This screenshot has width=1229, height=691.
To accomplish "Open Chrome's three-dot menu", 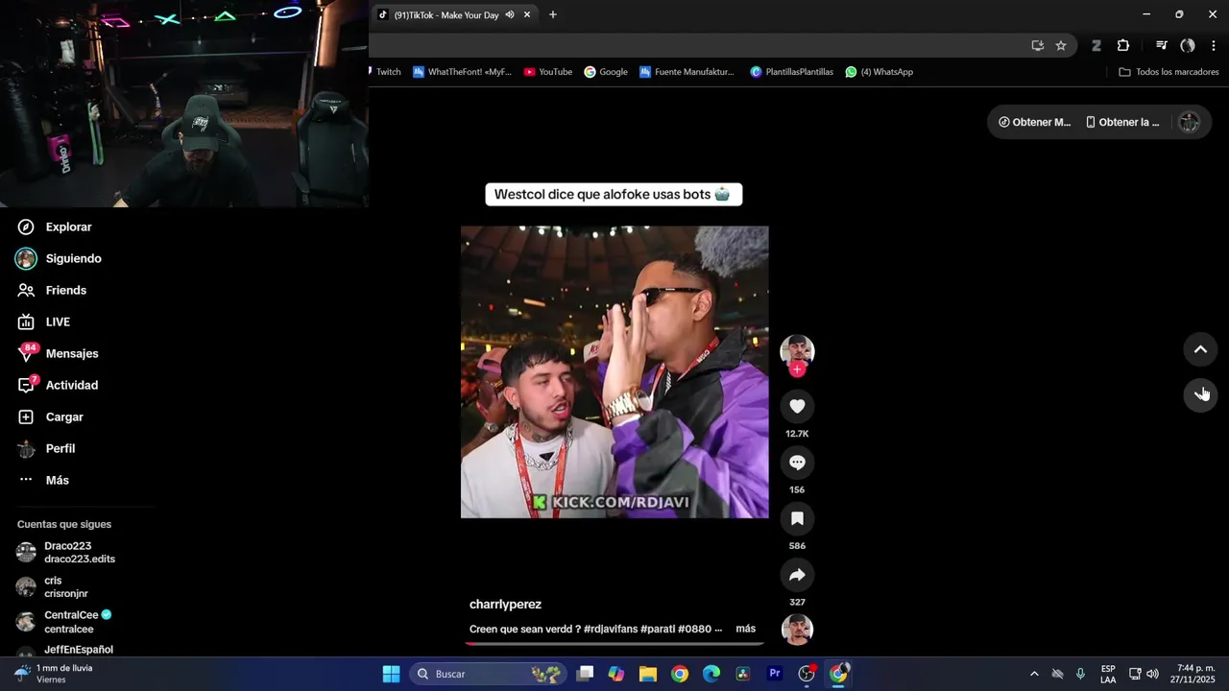I will pos(1214,45).
